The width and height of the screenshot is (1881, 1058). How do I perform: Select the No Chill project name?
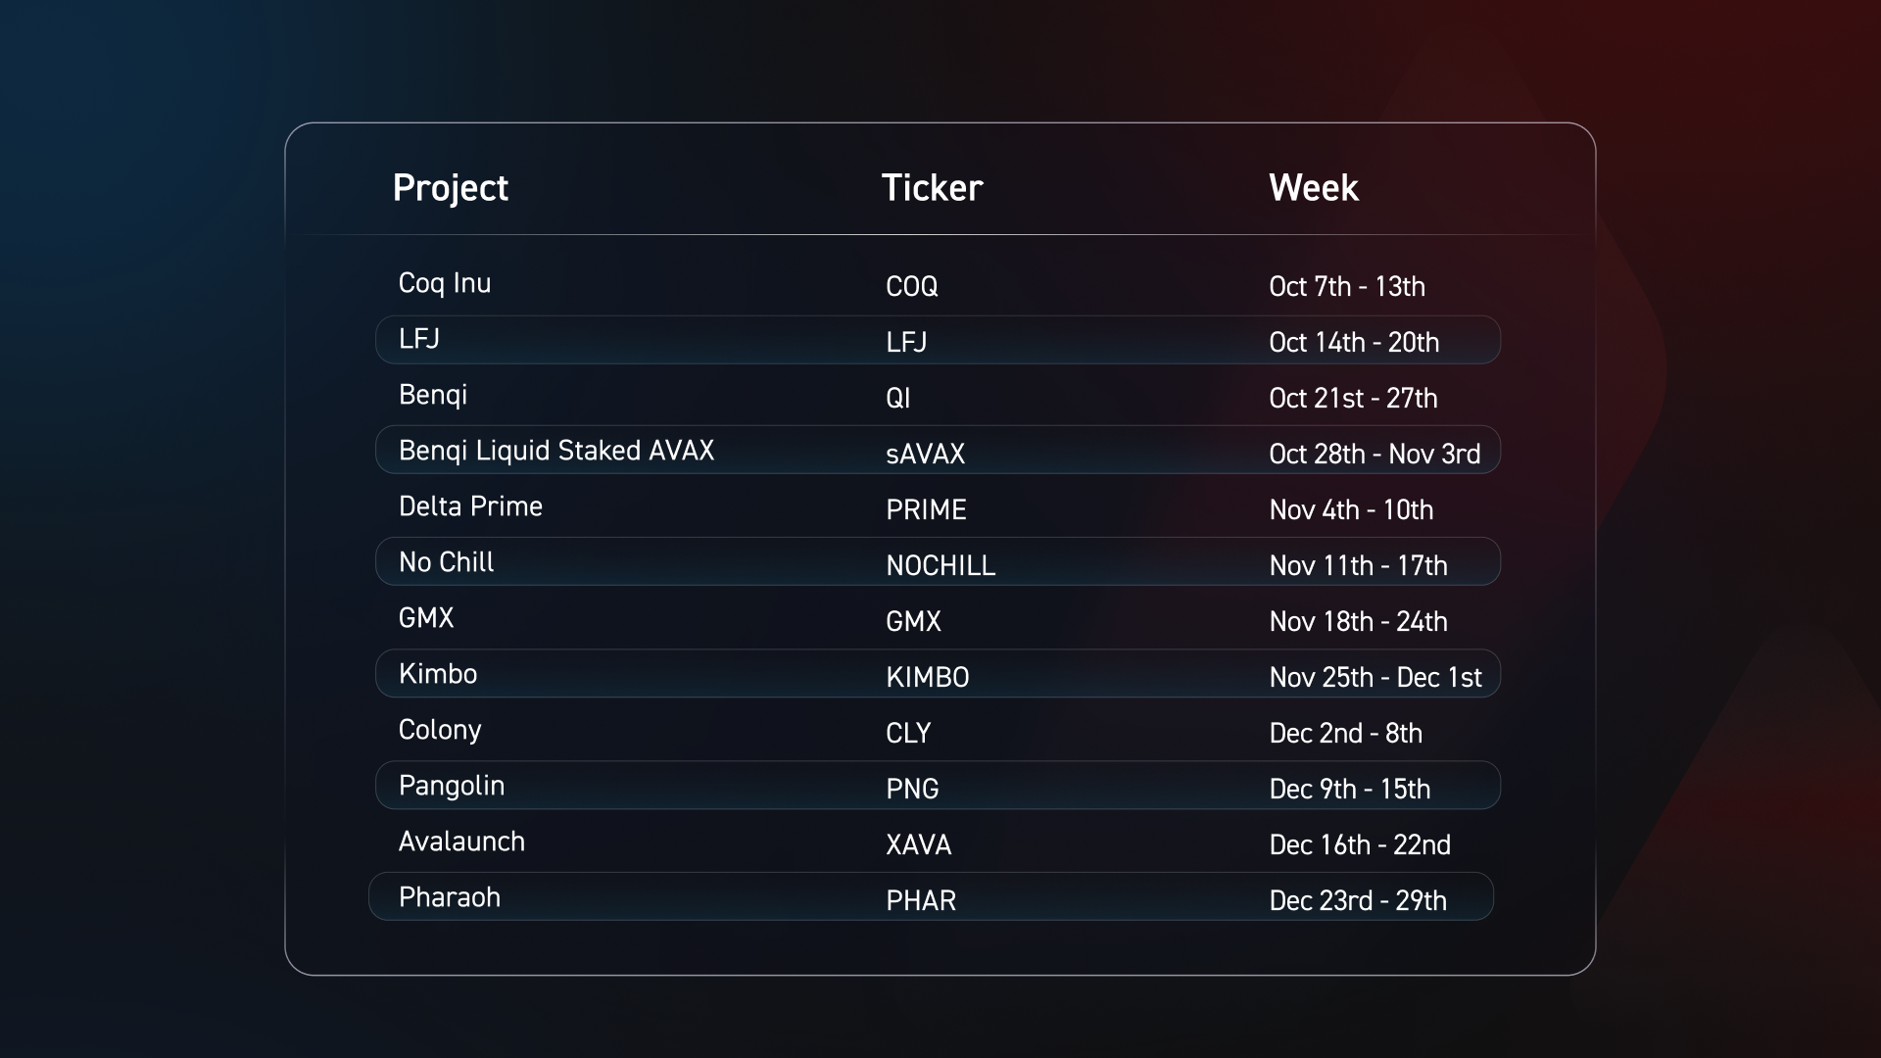pos(446,562)
